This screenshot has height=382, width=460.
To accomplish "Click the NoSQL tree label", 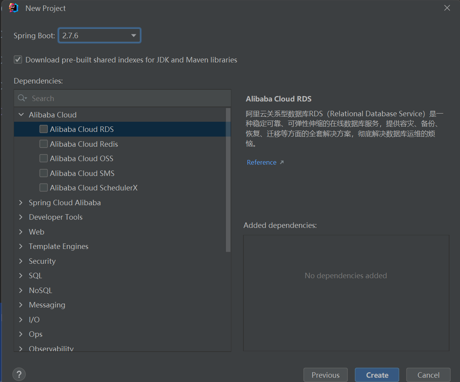I will point(41,290).
